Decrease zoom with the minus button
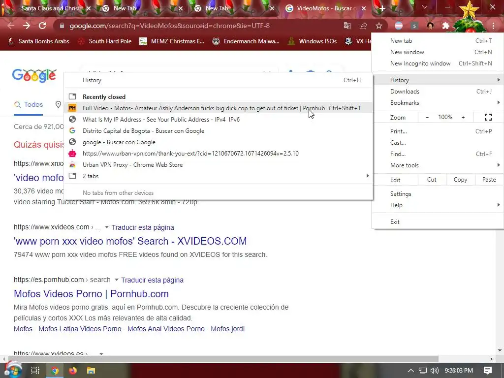Screen dimensions: 504x378 click(427, 117)
